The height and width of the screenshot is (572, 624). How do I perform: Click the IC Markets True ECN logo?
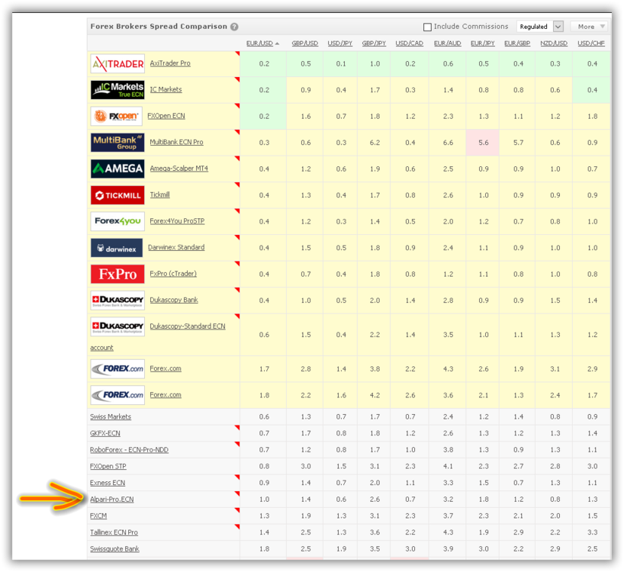117,90
